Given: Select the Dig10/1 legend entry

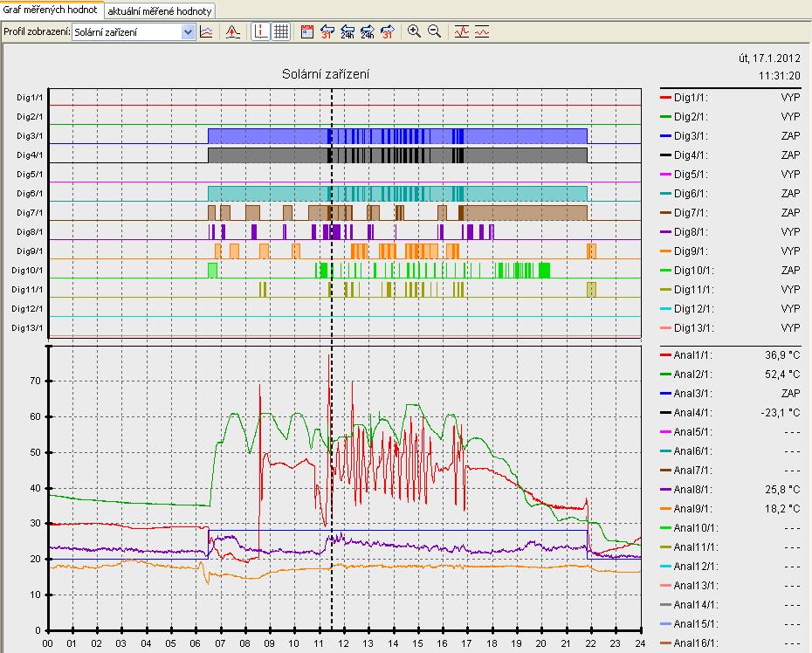Looking at the screenshot, I should pyautogui.click(x=730, y=270).
